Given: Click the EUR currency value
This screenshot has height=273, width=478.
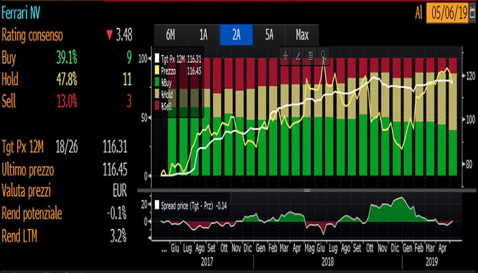Looking at the screenshot, I should pos(119,192).
